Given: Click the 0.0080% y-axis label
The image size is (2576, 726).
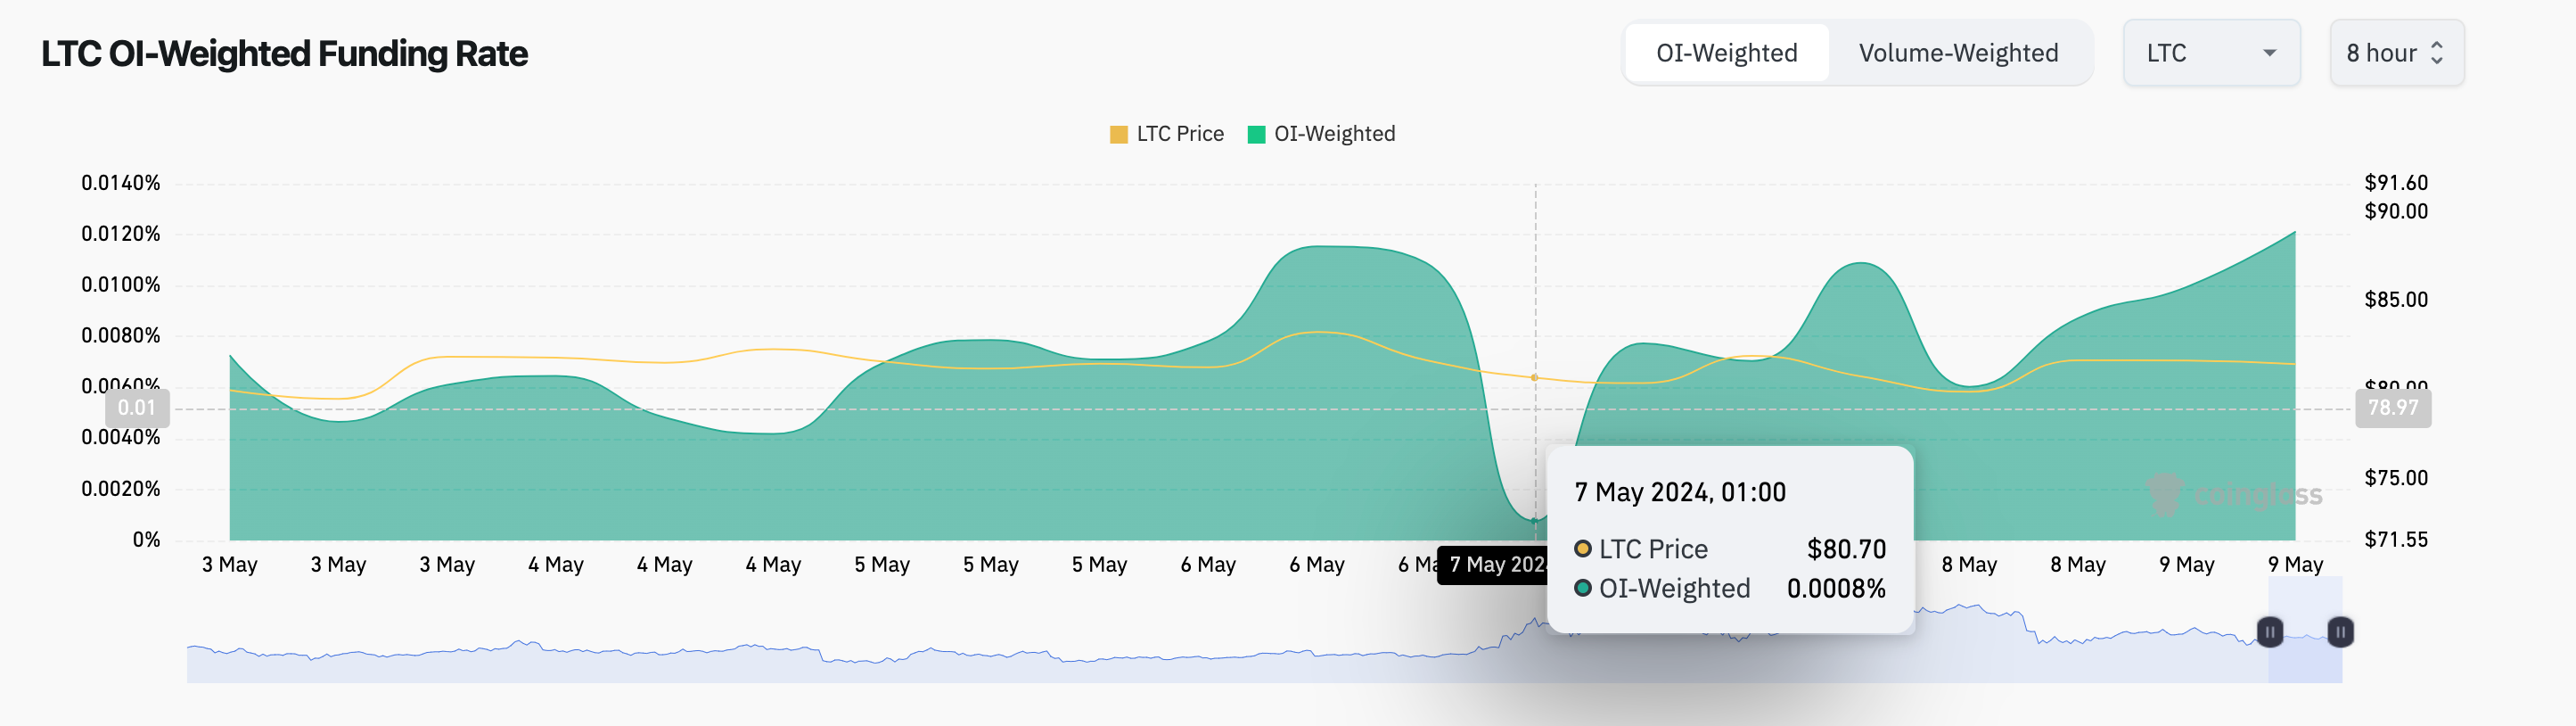Looking at the screenshot, I should pos(121,336).
